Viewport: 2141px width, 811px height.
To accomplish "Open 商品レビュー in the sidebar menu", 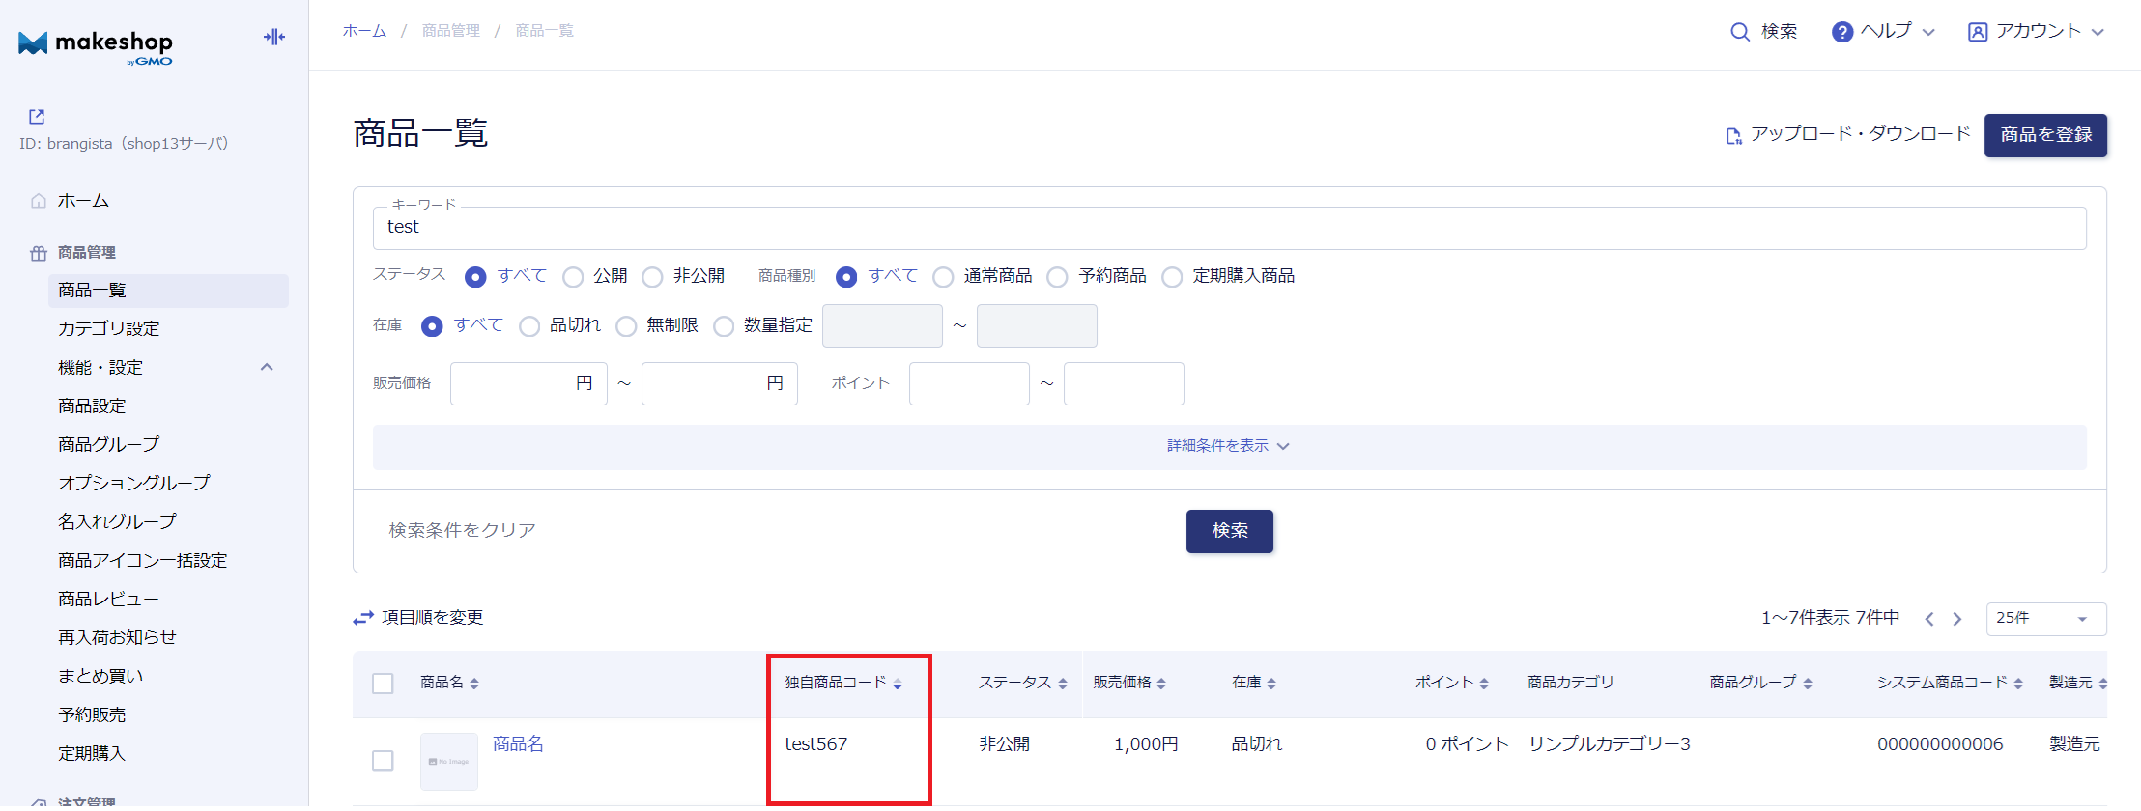I will click(x=108, y=599).
